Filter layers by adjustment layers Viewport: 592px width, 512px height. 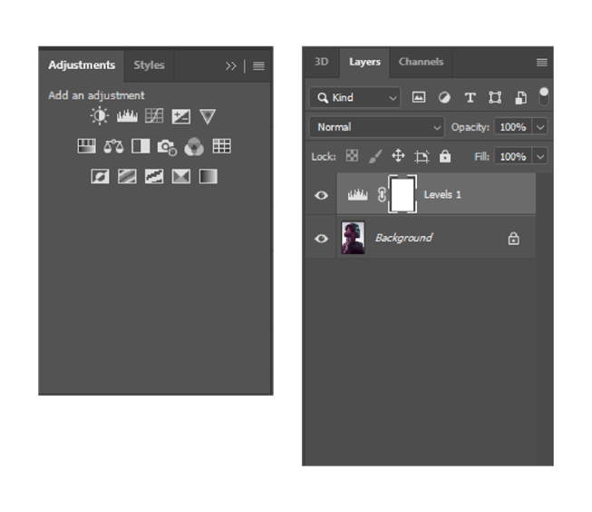click(444, 98)
